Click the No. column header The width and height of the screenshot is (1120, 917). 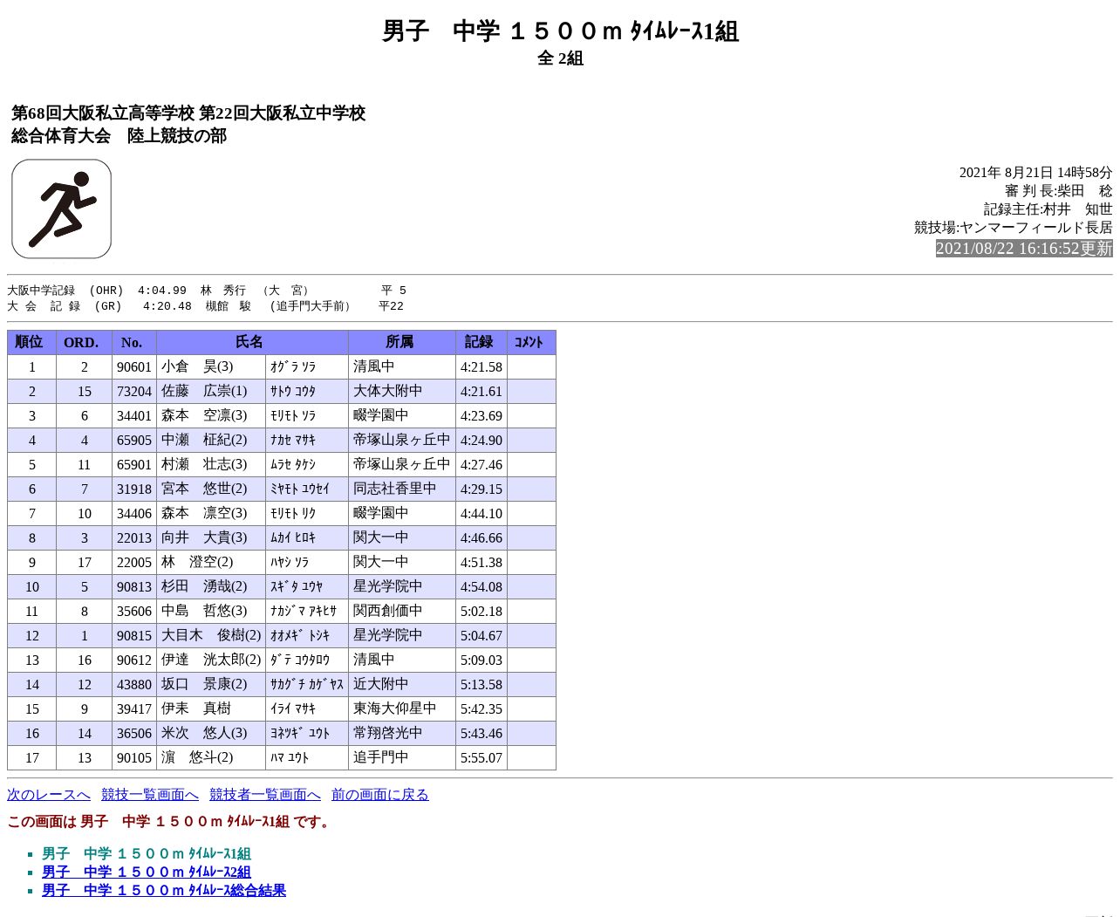point(135,343)
